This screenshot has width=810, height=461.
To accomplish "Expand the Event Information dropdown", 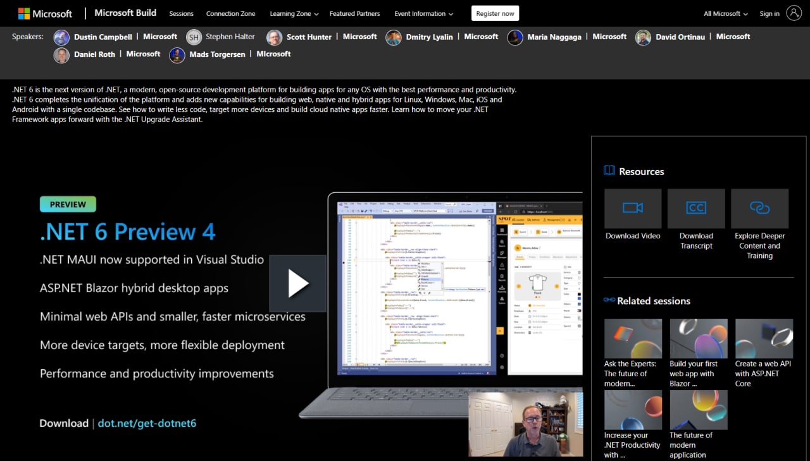I will [424, 13].
